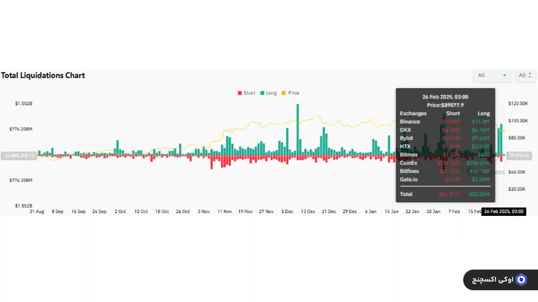Click the 3 Nov date tick
This screenshot has height=302, width=538.
(x=204, y=211)
